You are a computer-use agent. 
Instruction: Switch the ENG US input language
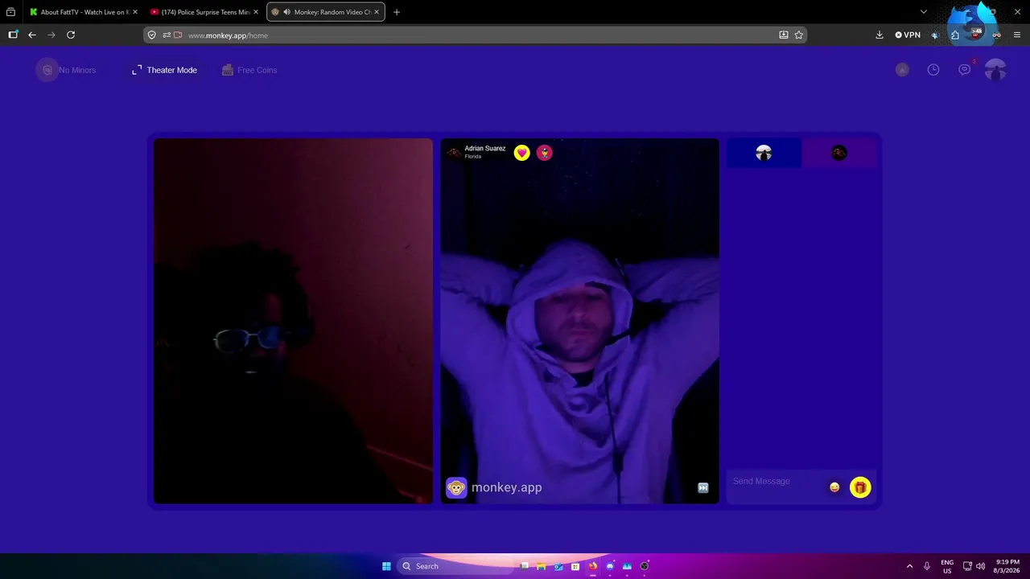[x=947, y=566]
